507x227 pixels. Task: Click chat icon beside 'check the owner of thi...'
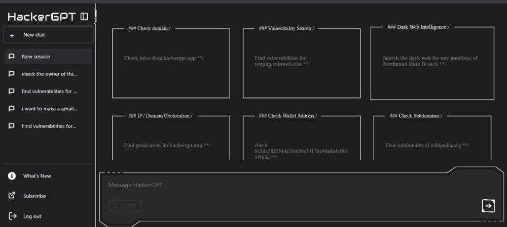click(12, 74)
